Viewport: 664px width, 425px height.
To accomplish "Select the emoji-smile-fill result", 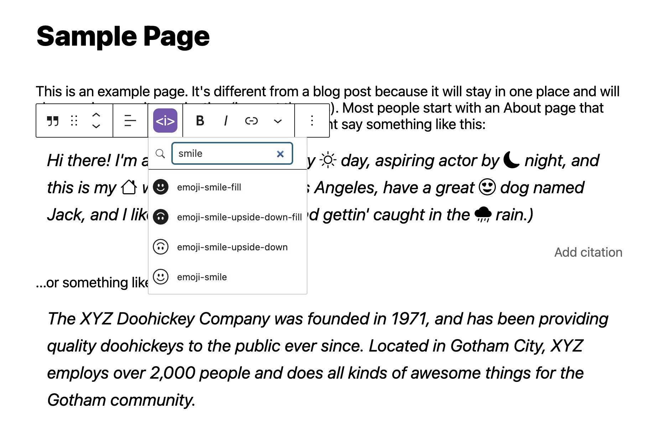I will [x=209, y=187].
